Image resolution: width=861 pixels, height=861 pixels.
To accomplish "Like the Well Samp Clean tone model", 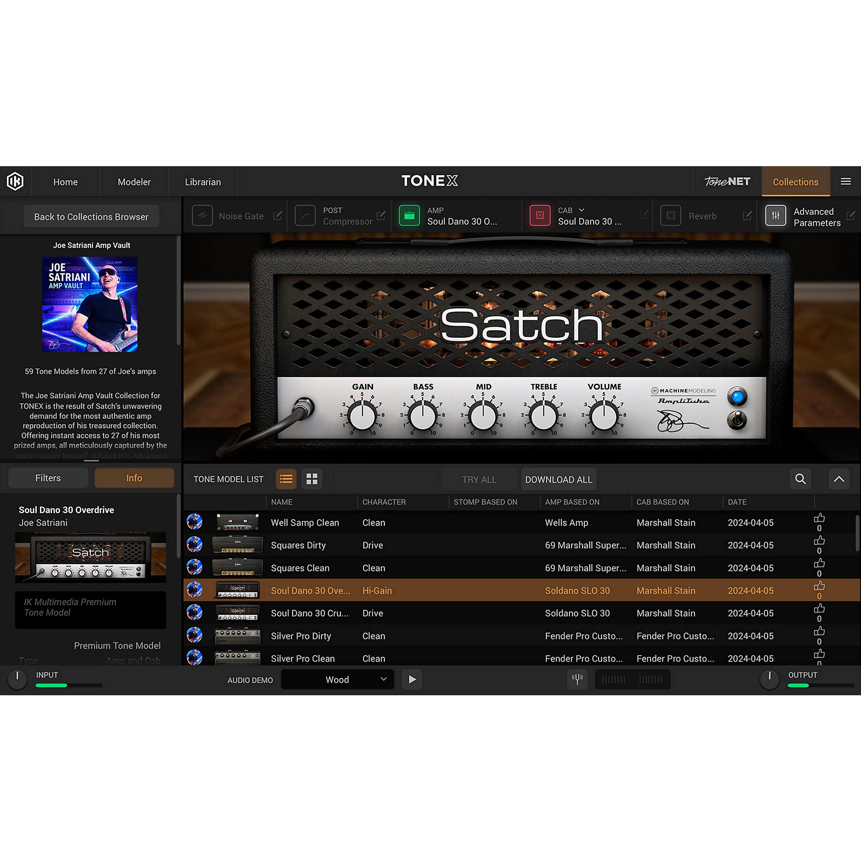I will point(819,518).
